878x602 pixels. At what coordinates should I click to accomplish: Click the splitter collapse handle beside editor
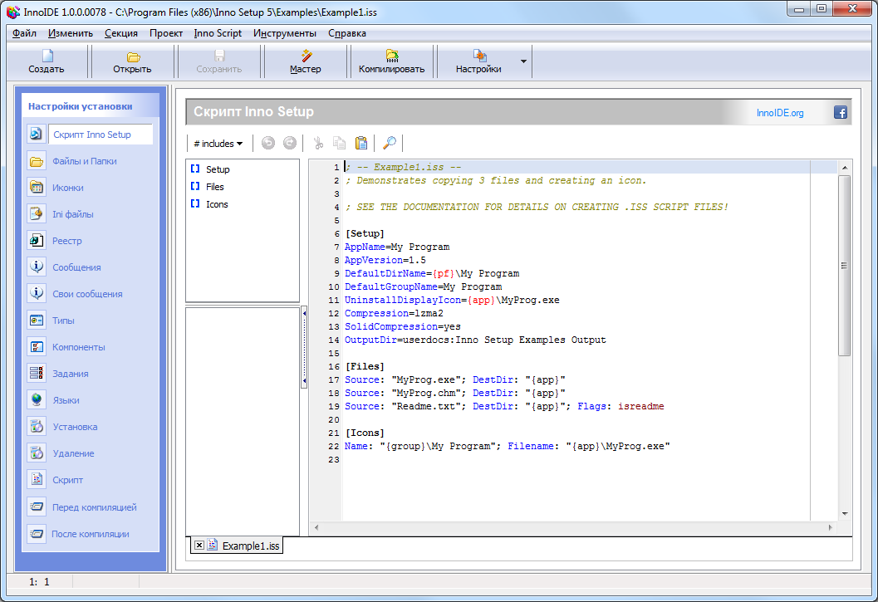304,347
